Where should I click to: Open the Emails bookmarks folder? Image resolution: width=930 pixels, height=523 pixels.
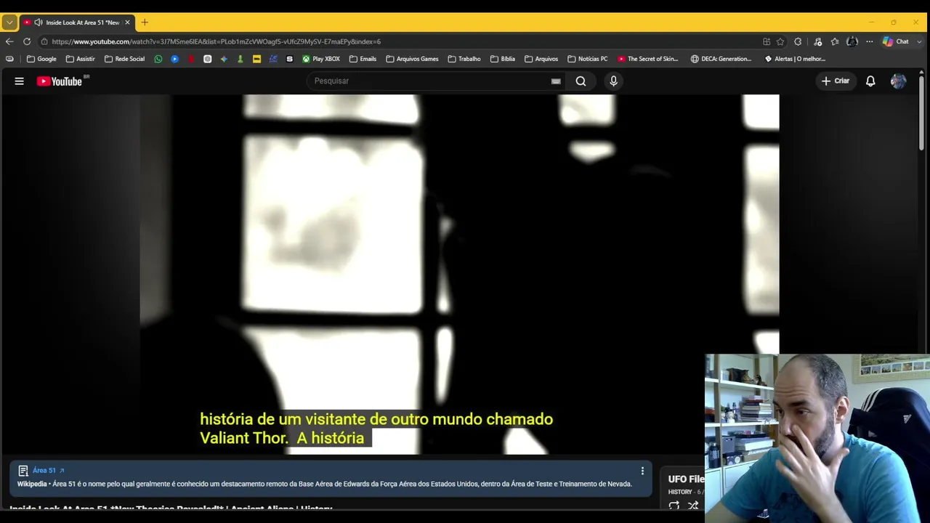click(x=363, y=59)
